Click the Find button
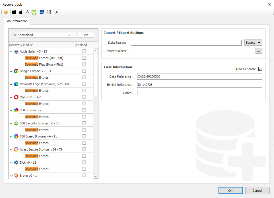Screen dimensions: 274x198 pyautogui.click(x=85, y=35)
